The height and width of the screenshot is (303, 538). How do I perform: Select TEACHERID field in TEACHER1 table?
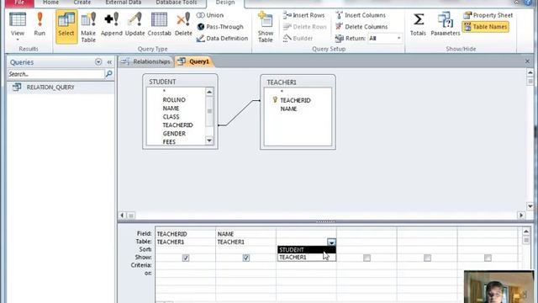(295, 100)
